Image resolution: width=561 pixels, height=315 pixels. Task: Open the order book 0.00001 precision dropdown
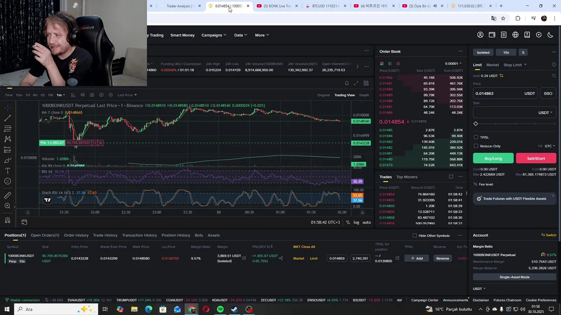tap(453, 63)
